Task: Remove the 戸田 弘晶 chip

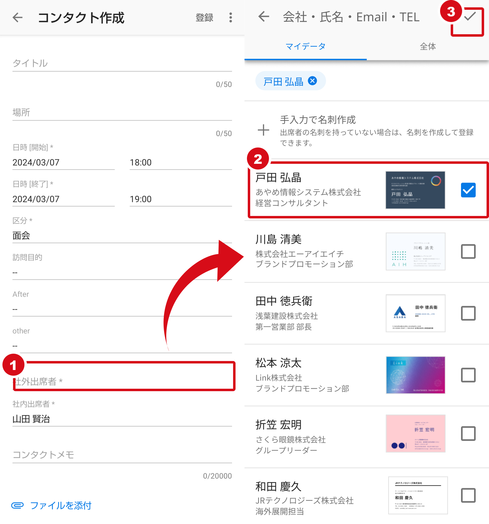Action: click(312, 81)
